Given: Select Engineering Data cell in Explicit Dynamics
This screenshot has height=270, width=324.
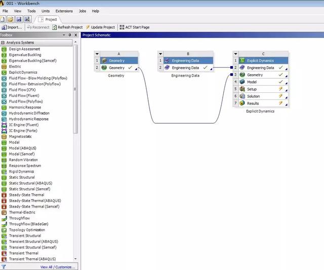Looking at the screenshot, I should 263,68.
